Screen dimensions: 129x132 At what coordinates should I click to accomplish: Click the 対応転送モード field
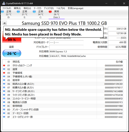click(x=66, y=42)
